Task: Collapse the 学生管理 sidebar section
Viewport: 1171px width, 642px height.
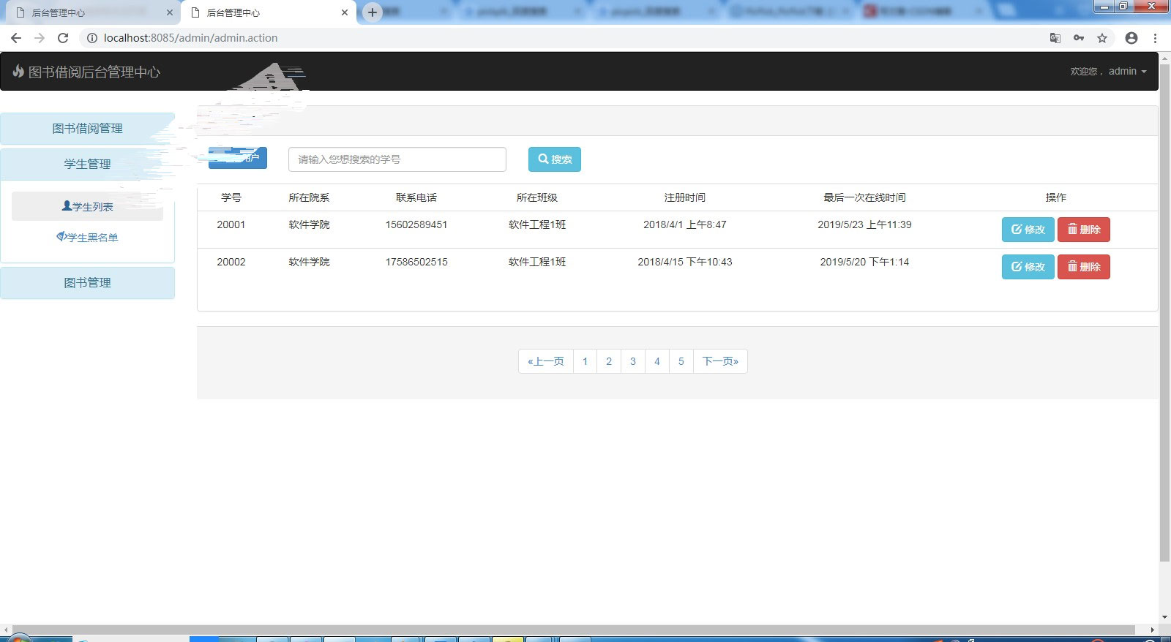Action: (87, 165)
